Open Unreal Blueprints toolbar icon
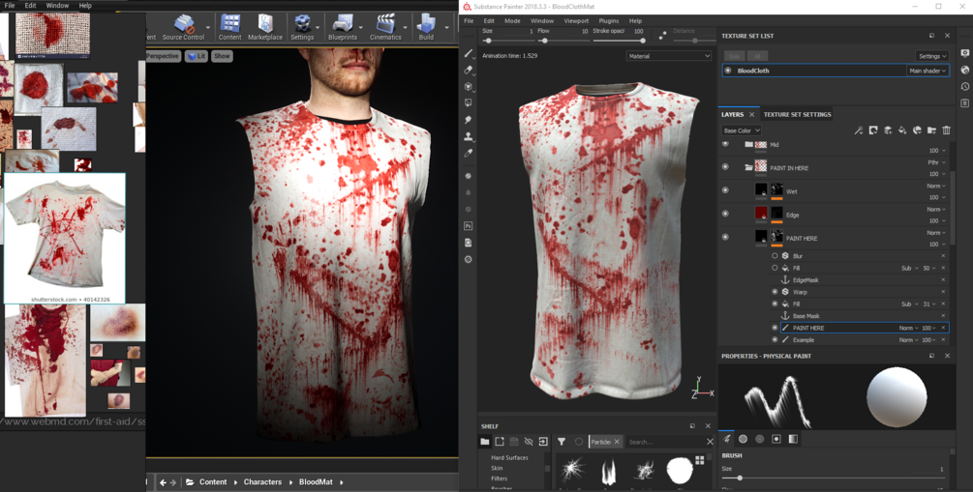 pos(343,26)
